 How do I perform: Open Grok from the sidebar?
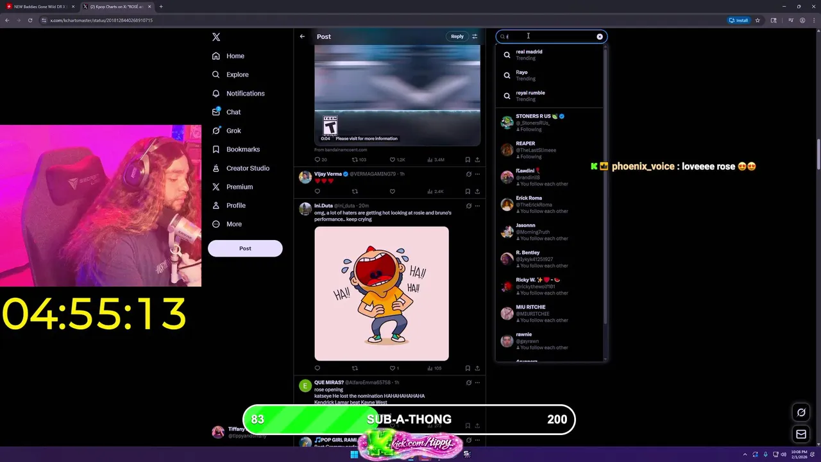(x=226, y=130)
